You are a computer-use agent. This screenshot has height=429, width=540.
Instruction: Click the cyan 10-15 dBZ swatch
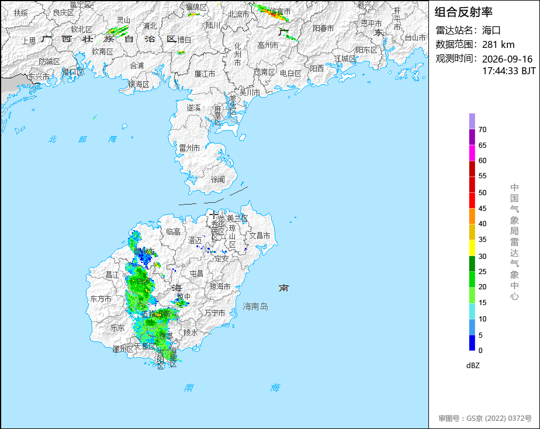(472, 312)
